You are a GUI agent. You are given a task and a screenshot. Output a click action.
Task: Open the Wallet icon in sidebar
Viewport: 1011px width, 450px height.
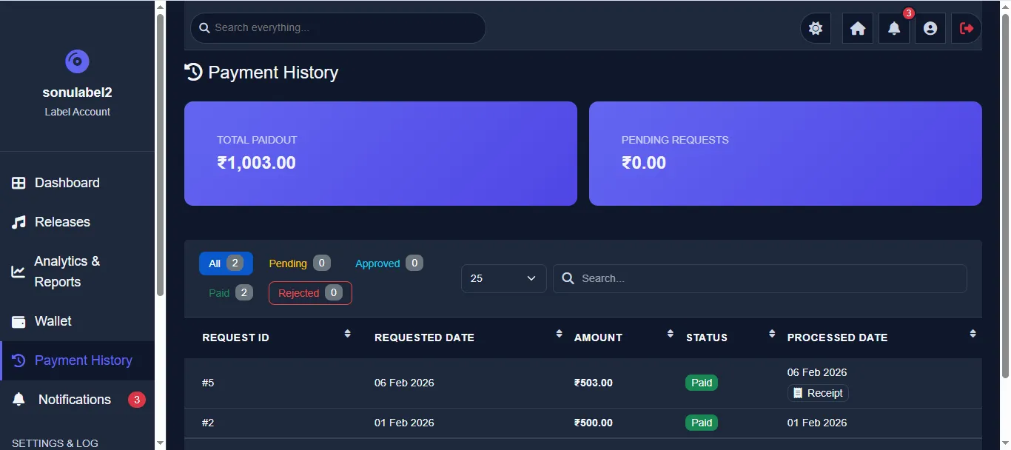click(19, 321)
